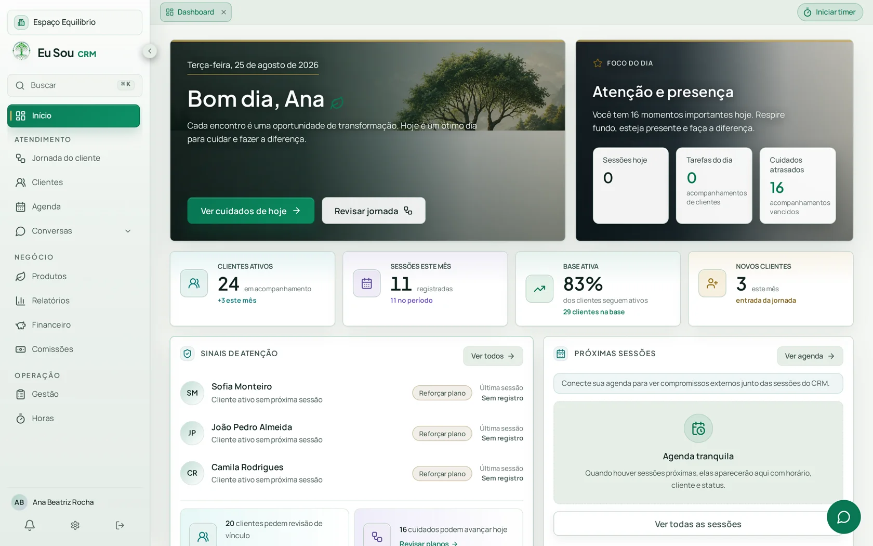Click the Sinais de Atenção shield icon

click(187, 354)
